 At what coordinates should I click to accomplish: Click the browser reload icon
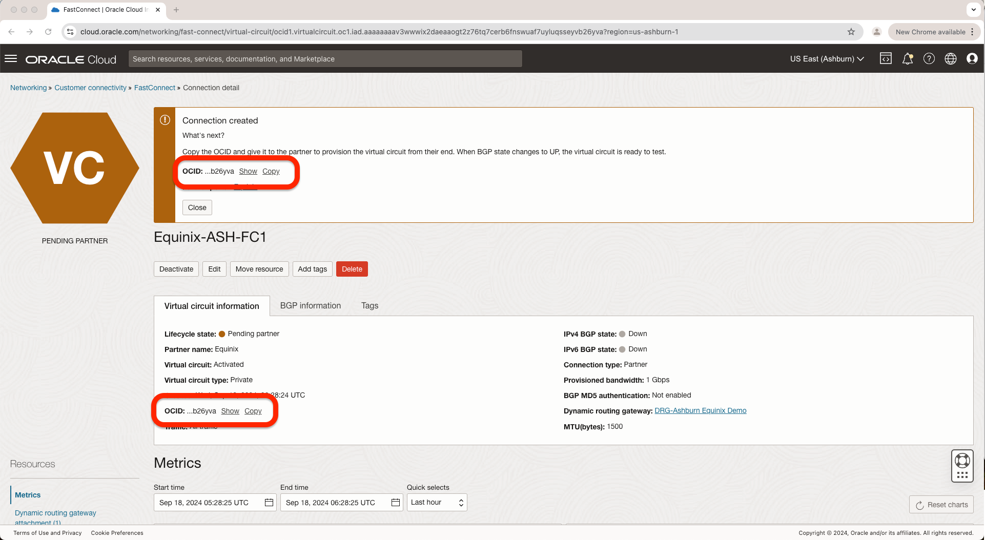coord(48,32)
